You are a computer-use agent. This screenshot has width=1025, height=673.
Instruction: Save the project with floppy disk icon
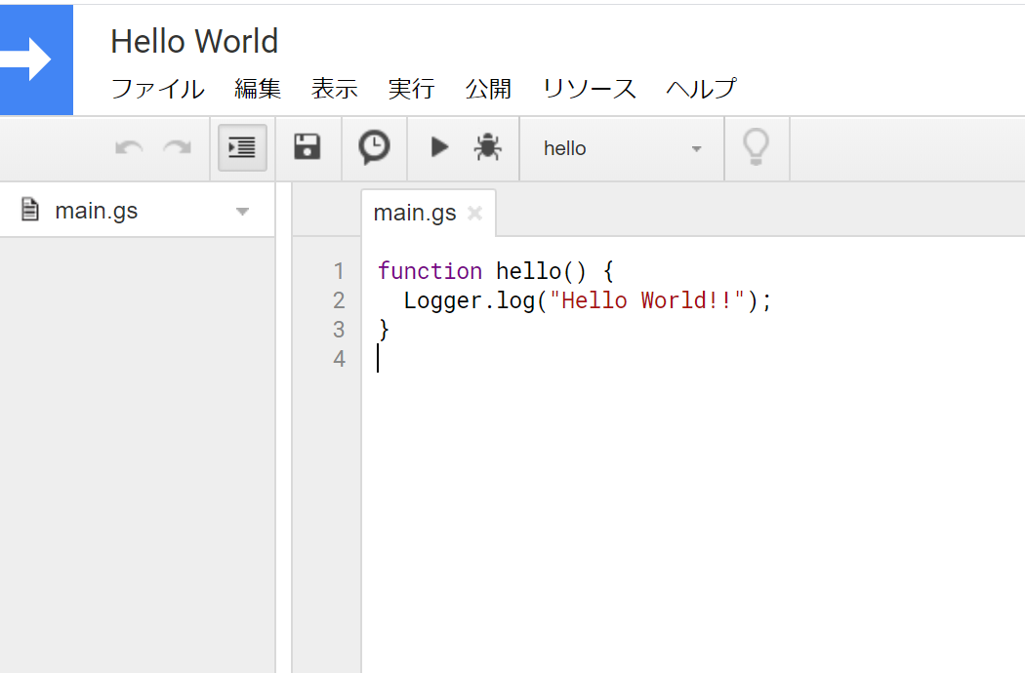pyautogui.click(x=307, y=148)
